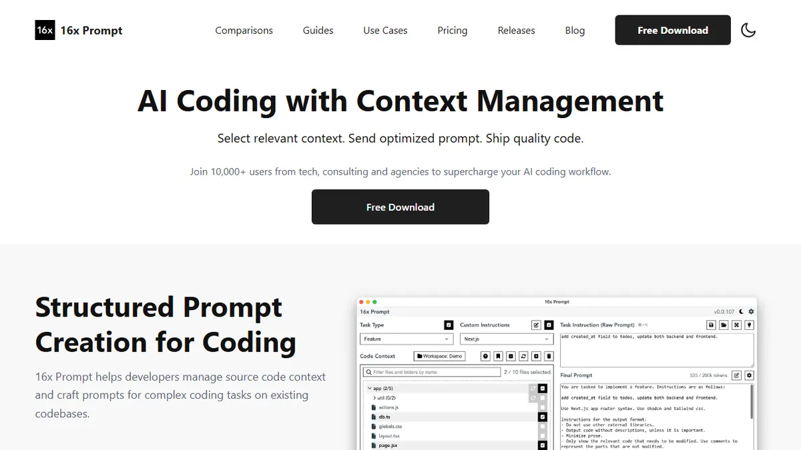Click lightbulb icon in Task Instruction header
Screen dimensions: 801x450
click(x=749, y=325)
